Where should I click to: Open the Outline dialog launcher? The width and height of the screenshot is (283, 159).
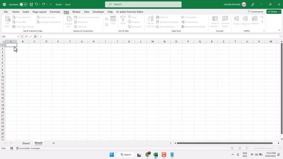tap(264, 31)
